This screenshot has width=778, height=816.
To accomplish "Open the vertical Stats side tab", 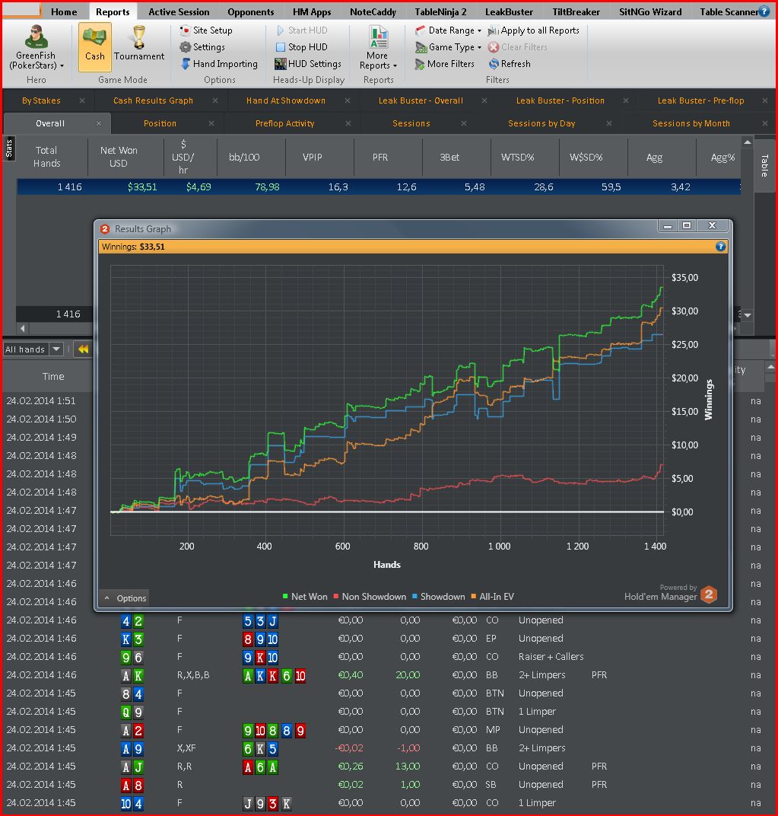I will pyautogui.click(x=9, y=148).
